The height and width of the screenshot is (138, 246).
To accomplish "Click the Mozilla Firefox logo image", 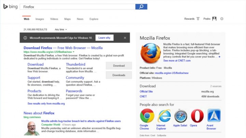I will tap(150, 53).
